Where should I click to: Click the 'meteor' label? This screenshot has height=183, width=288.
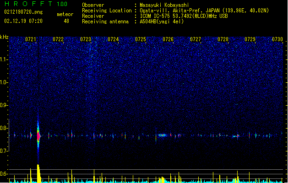click(x=65, y=14)
